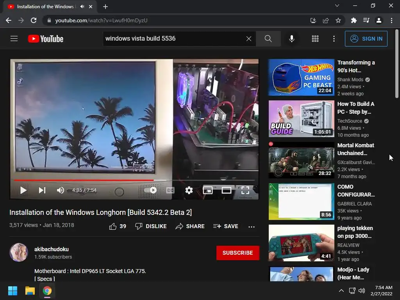Open Chrome three-dot menu
The width and height of the screenshot is (400, 300).
391,20
